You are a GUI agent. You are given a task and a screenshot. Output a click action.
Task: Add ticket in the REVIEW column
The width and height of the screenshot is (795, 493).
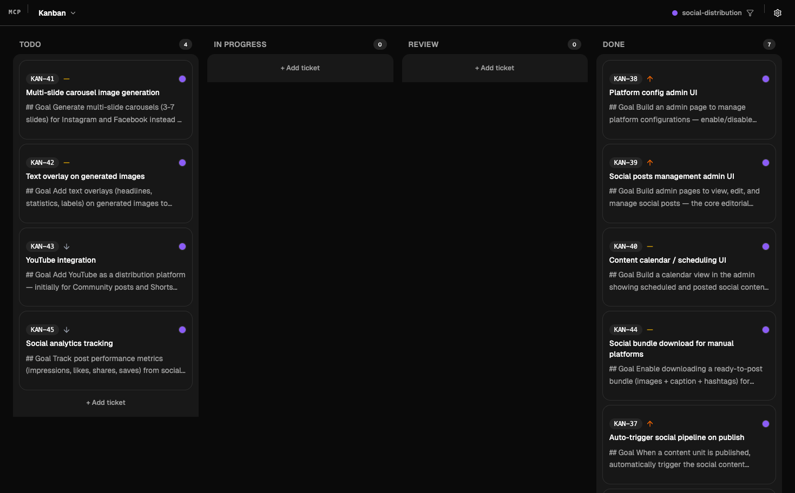tap(495, 68)
